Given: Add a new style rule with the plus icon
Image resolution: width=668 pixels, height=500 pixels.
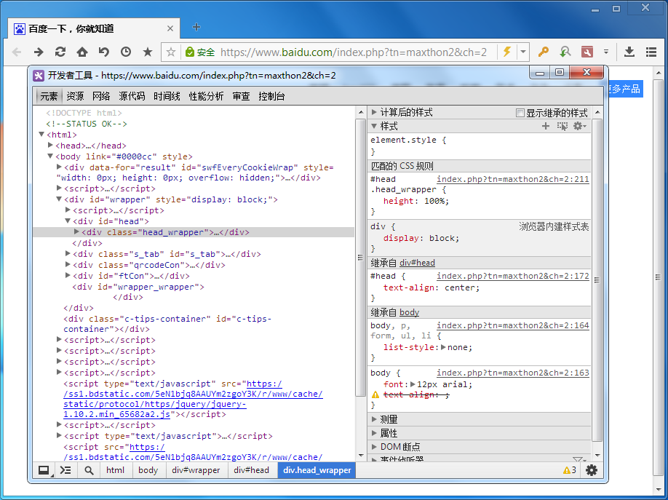Looking at the screenshot, I should point(546,126).
